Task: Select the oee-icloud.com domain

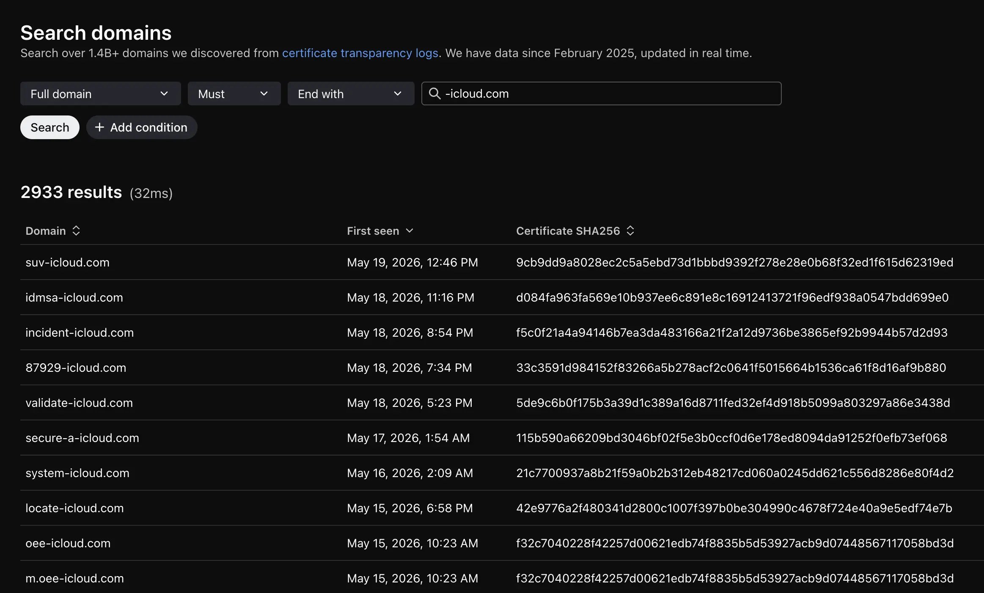Action: point(68,543)
